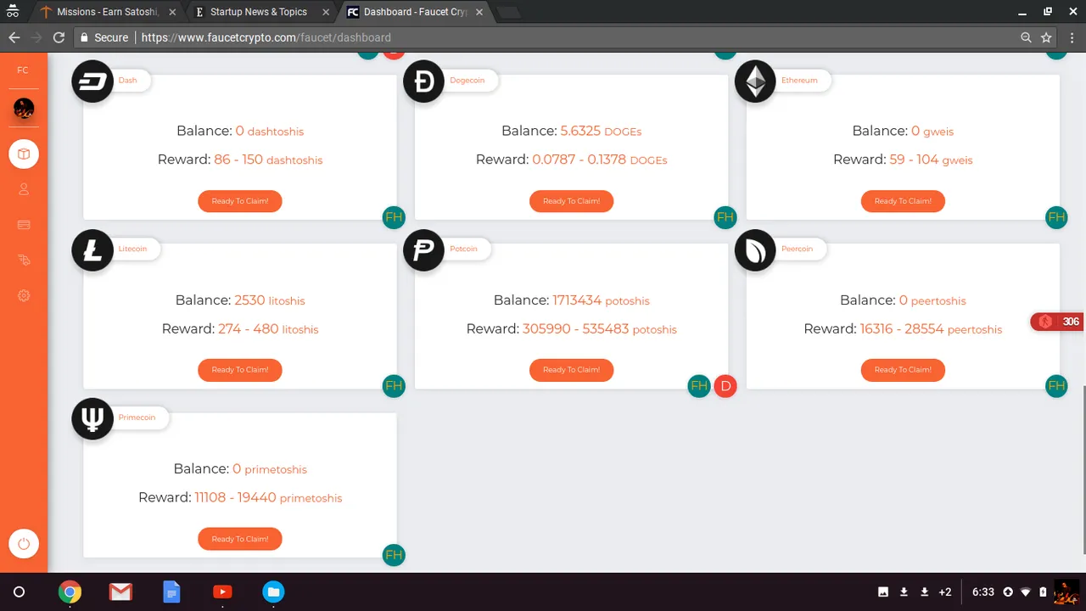Open the Chrome OS launcher circle
The image size is (1086, 611).
point(19,592)
